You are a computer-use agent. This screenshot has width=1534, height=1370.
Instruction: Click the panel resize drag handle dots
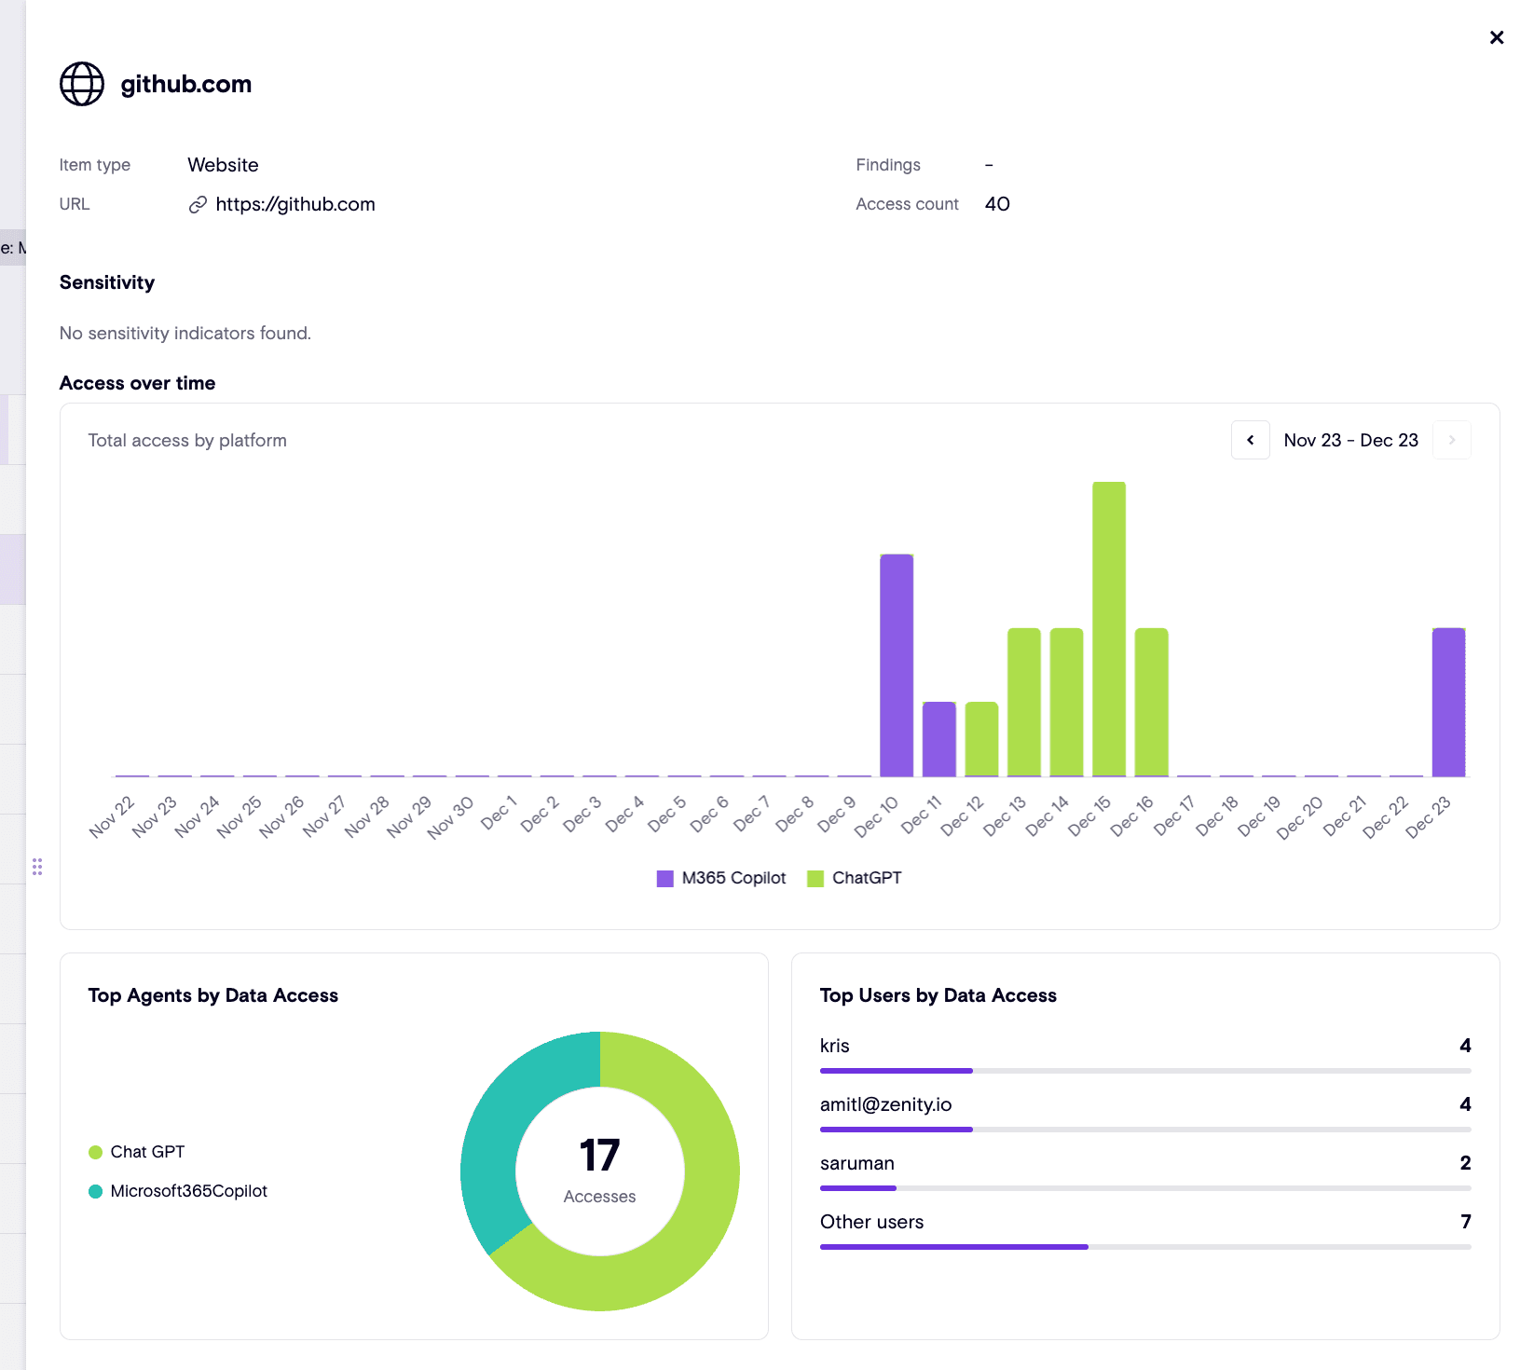click(37, 867)
